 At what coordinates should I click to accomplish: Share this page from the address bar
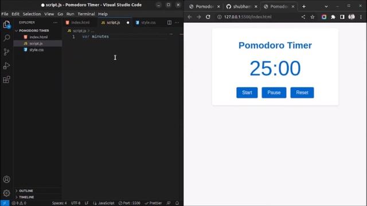pos(303,17)
